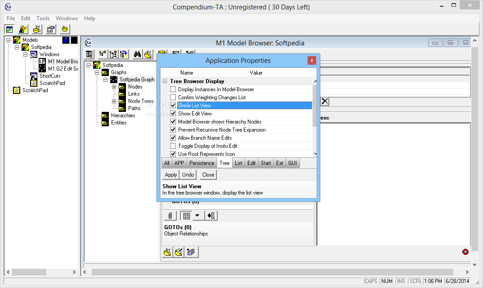Select the ShortCuts item in Models tree
483x288 pixels.
(x=50, y=76)
